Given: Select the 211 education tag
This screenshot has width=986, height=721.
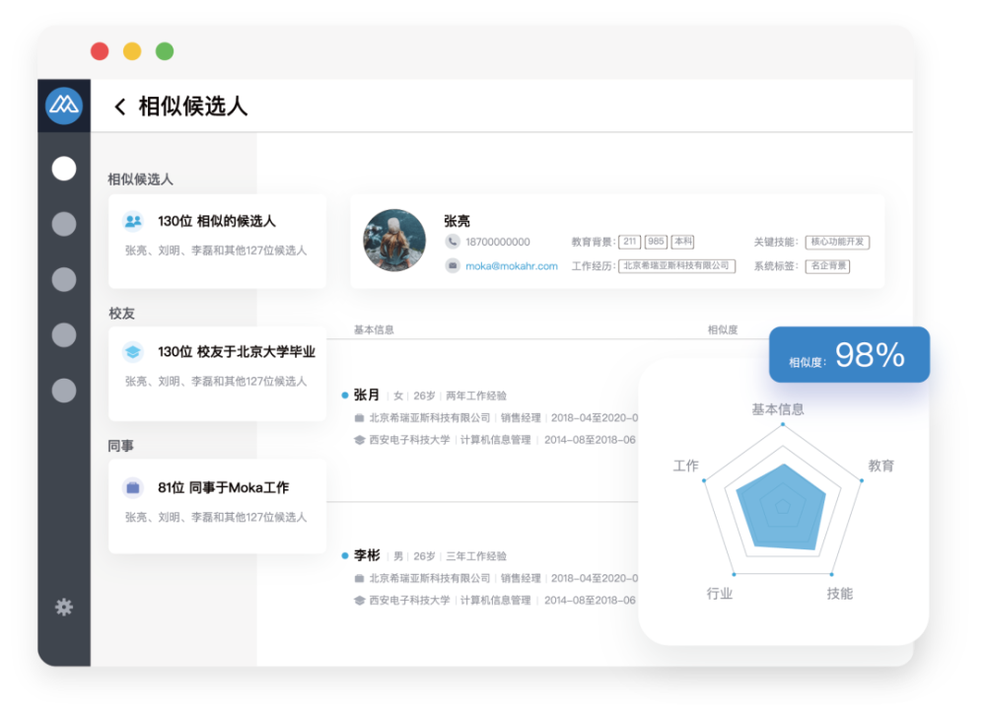Looking at the screenshot, I should (x=629, y=242).
